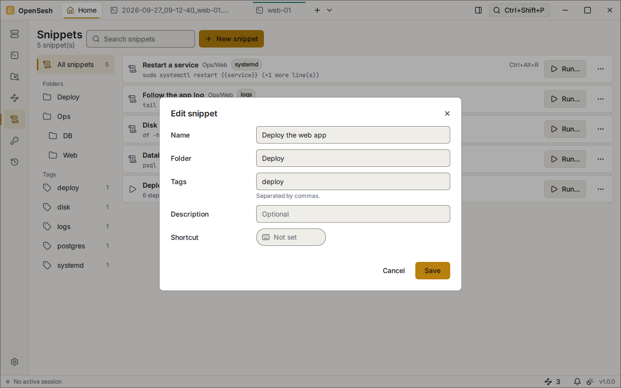Screen dimensions: 621x388
Task: Filter by the logs tag
Action: [76, 226]
